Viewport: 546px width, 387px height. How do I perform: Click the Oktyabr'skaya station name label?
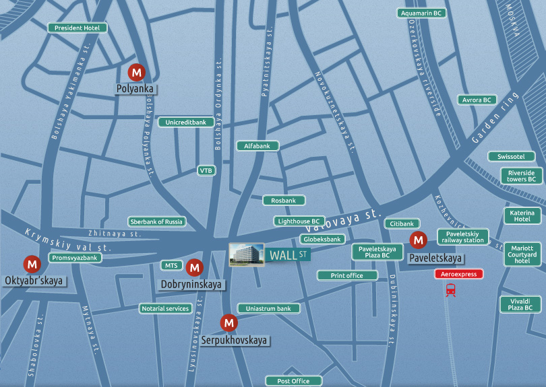(x=34, y=281)
